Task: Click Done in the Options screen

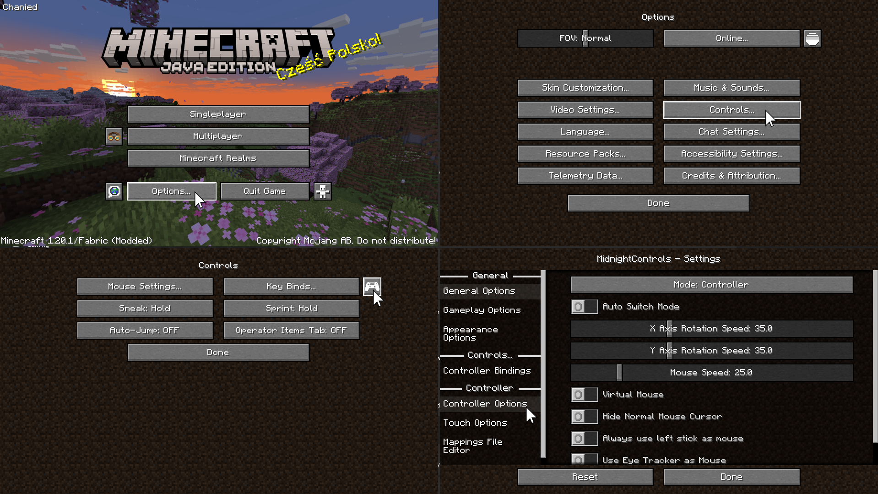Action: click(x=659, y=203)
